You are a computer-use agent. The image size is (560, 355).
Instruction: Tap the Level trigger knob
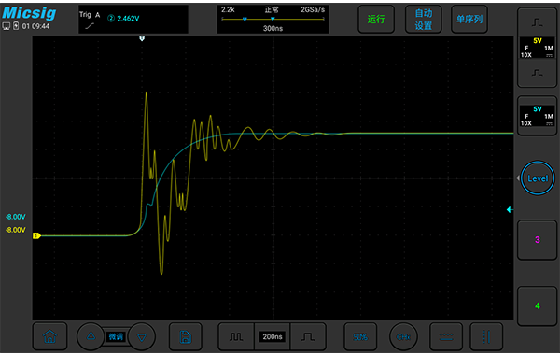click(538, 178)
